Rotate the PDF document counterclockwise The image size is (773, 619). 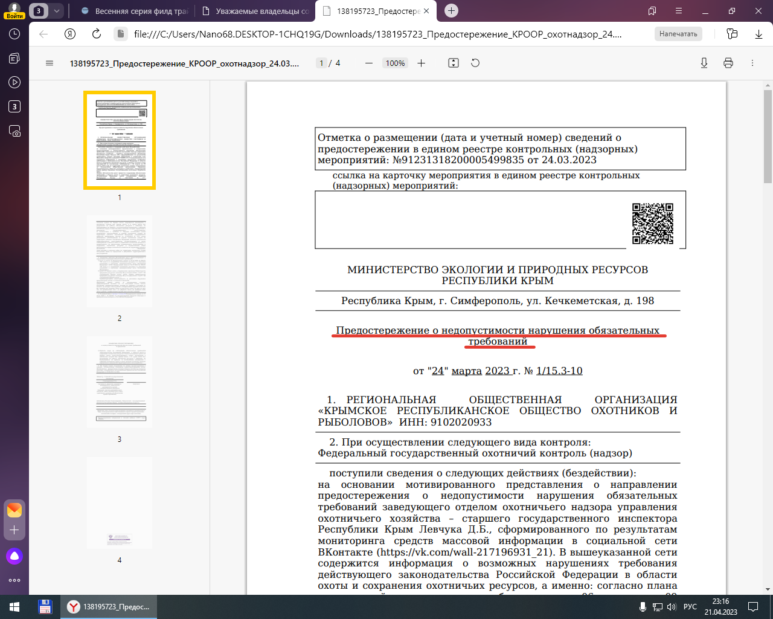475,63
